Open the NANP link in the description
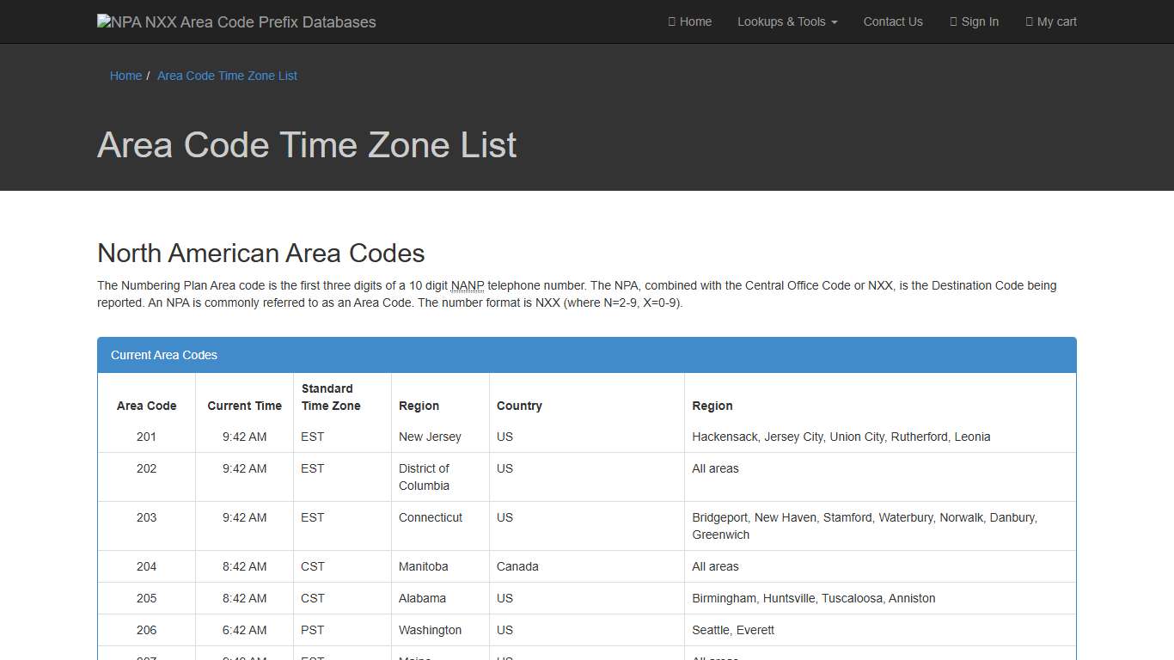The width and height of the screenshot is (1174, 660). (x=467, y=285)
